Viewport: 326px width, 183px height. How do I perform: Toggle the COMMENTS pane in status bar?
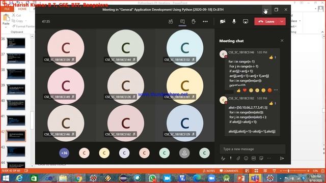(x=229, y=171)
